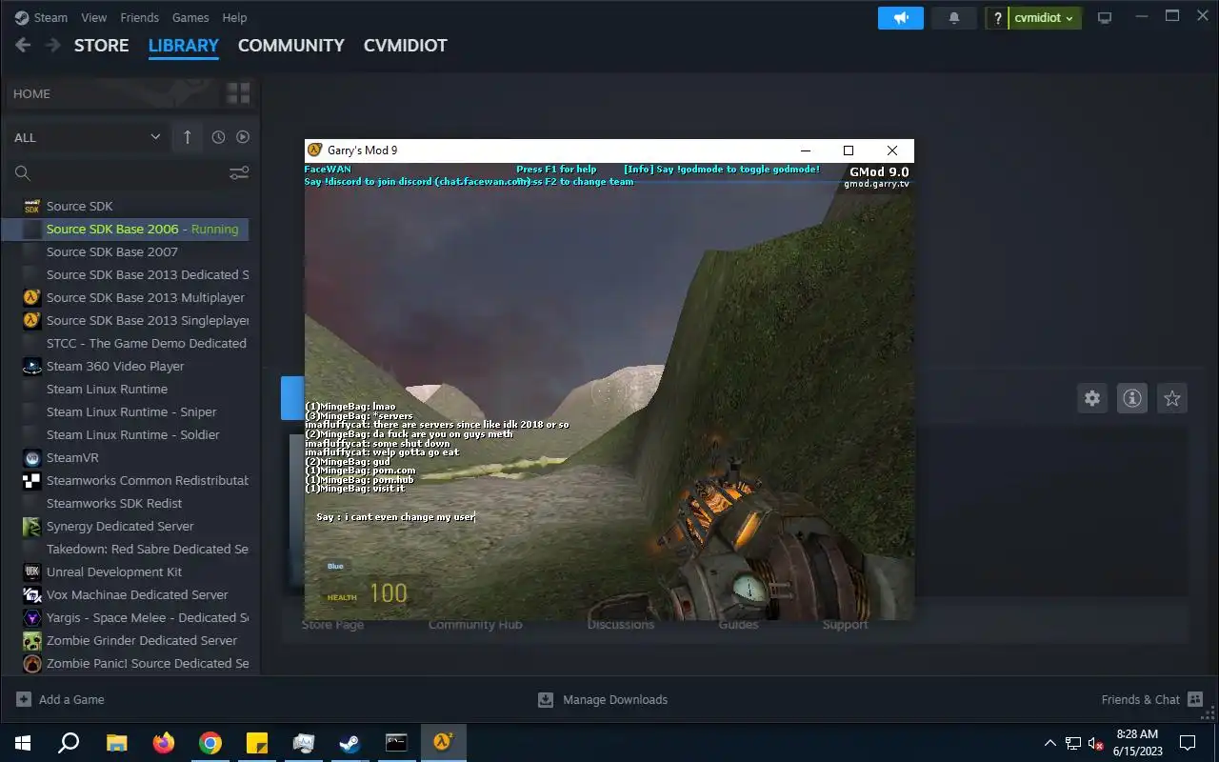Open the Friends menu
This screenshot has height=762, width=1219.
click(139, 17)
